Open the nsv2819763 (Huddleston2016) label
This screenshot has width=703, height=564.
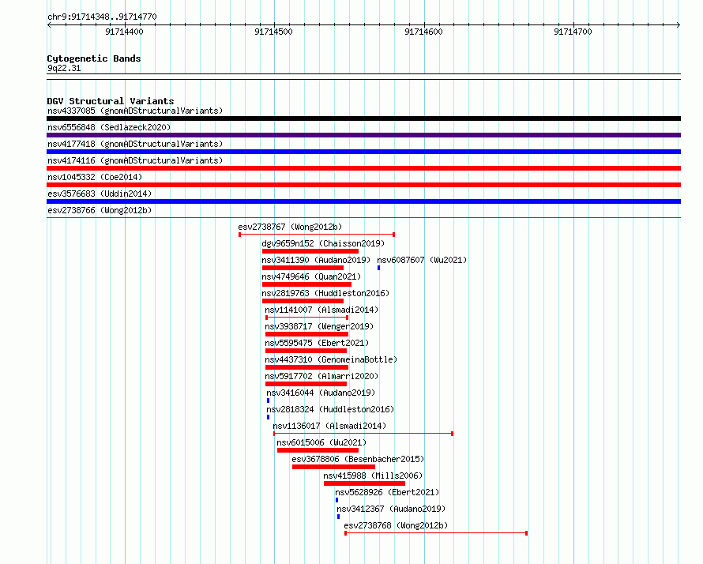coord(325,293)
